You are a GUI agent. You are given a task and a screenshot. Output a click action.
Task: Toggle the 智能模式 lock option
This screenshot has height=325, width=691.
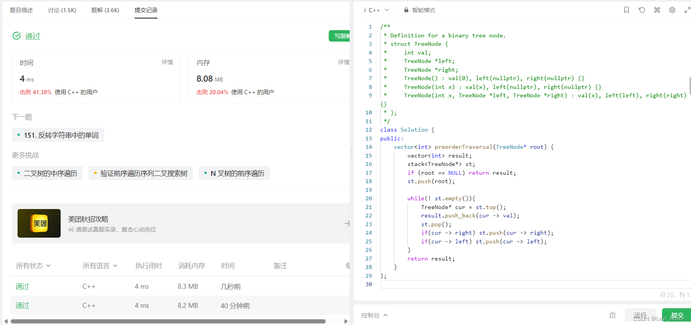419,10
